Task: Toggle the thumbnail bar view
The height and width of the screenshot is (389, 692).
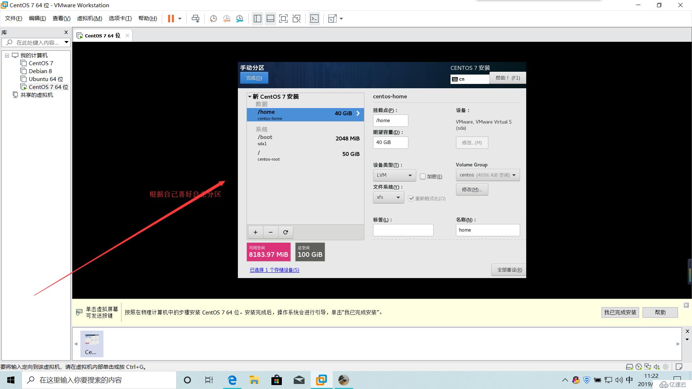Action: click(x=270, y=19)
